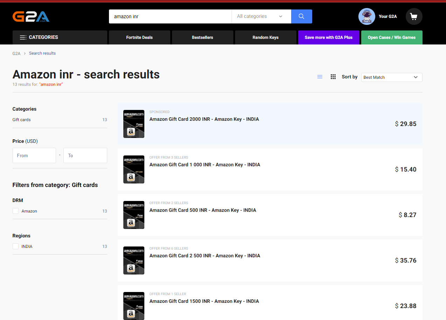
Task: Open the shopping cart
Action: (x=414, y=16)
